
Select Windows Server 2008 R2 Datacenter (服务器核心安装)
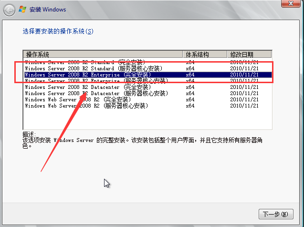(x=148, y=93)
